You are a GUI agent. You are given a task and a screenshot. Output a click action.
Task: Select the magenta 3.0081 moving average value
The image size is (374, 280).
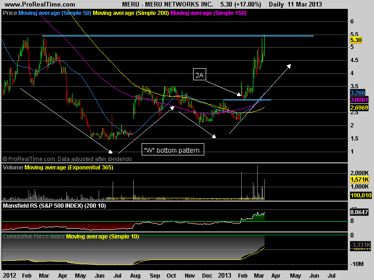[359, 99]
